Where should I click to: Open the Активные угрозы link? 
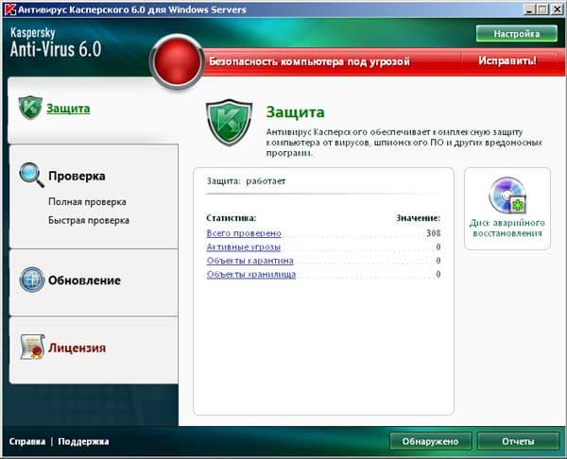point(244,246)
